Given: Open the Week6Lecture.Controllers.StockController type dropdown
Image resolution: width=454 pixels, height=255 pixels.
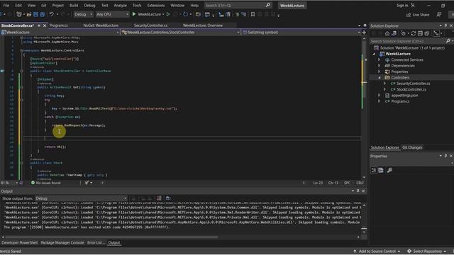Looking at the screenshot, I should (x=180, y=33).
